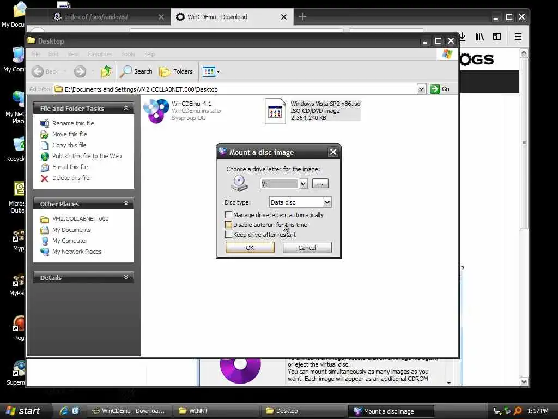Confirm mounting with the OK button
The image size is (558, 419).
250,248
